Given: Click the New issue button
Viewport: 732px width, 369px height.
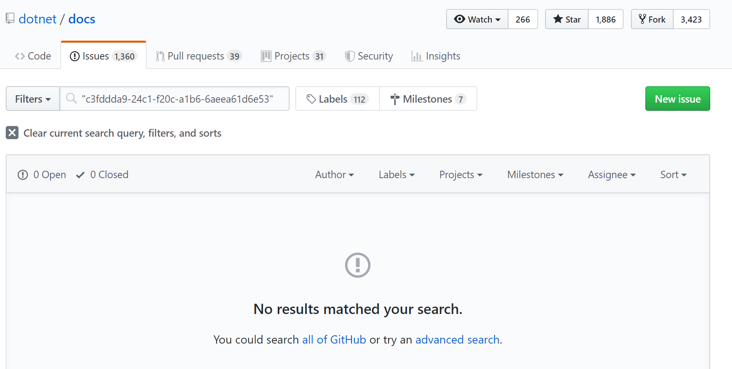Looking at the screenshot, I should [x=678, y=99].
